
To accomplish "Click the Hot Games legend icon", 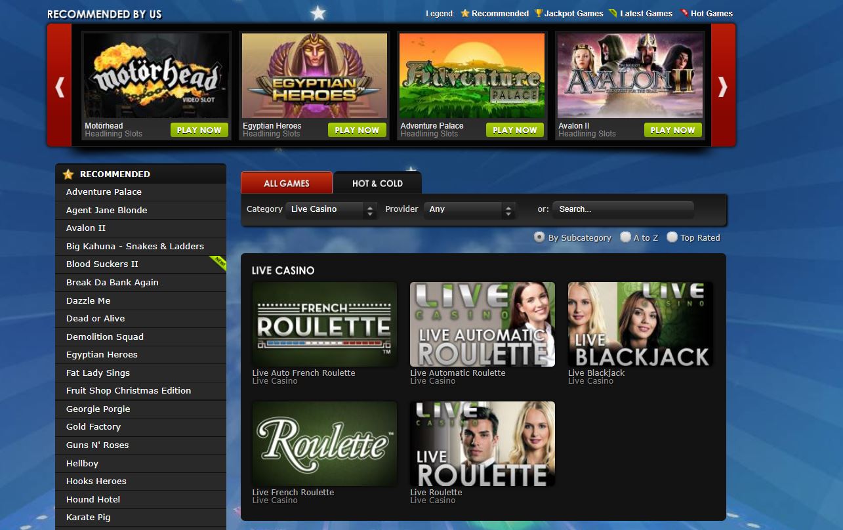I will pos(684,13).
